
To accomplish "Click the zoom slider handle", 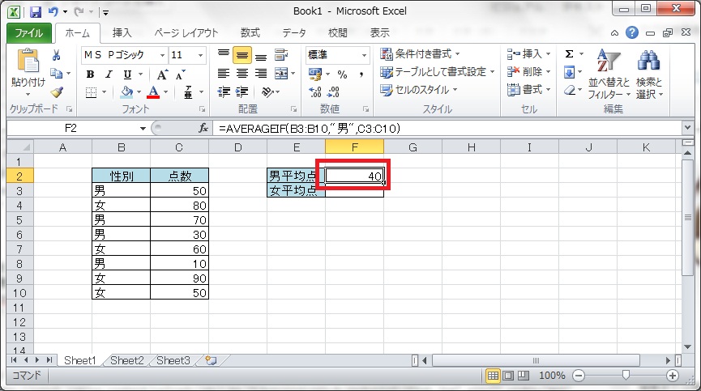I will click(x=626, y=376).
